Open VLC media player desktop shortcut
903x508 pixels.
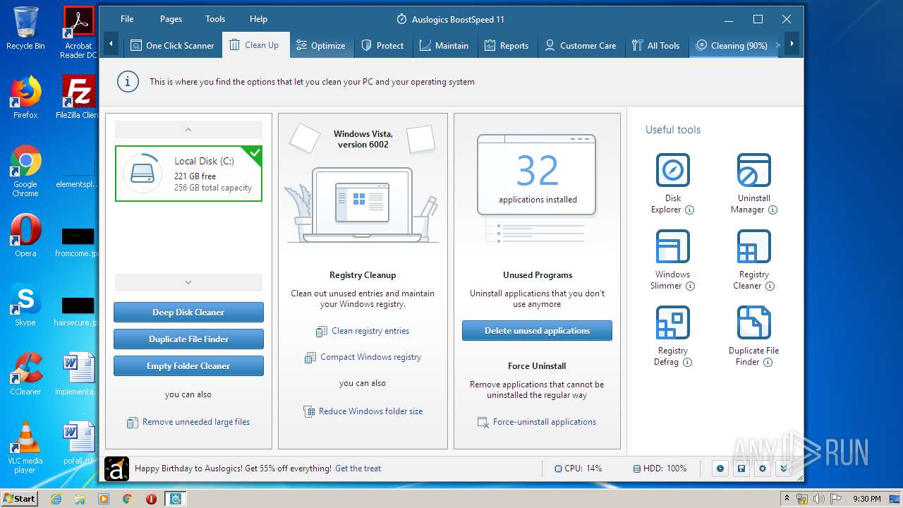(x=25, y=447)
